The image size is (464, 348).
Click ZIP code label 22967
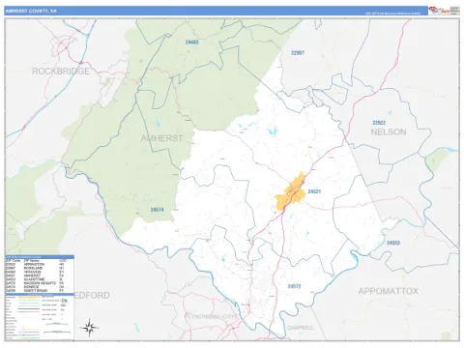298,53
